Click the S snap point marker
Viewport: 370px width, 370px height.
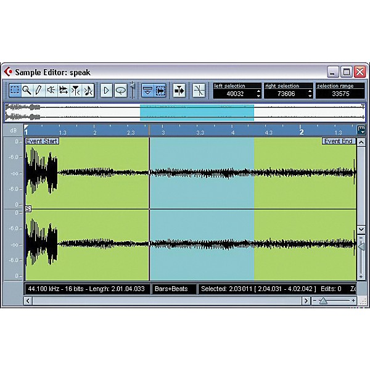click(x=28, y=208)
